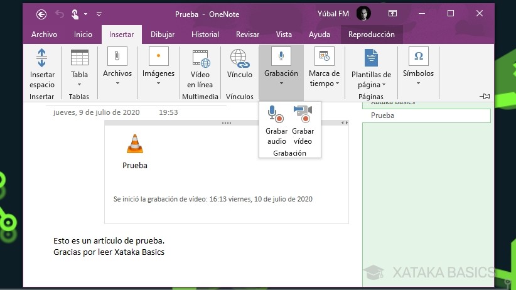Viewport: 516px width, 290px height.
Task: Insert a Vínculo with globe icon
Action: point(240,64)
